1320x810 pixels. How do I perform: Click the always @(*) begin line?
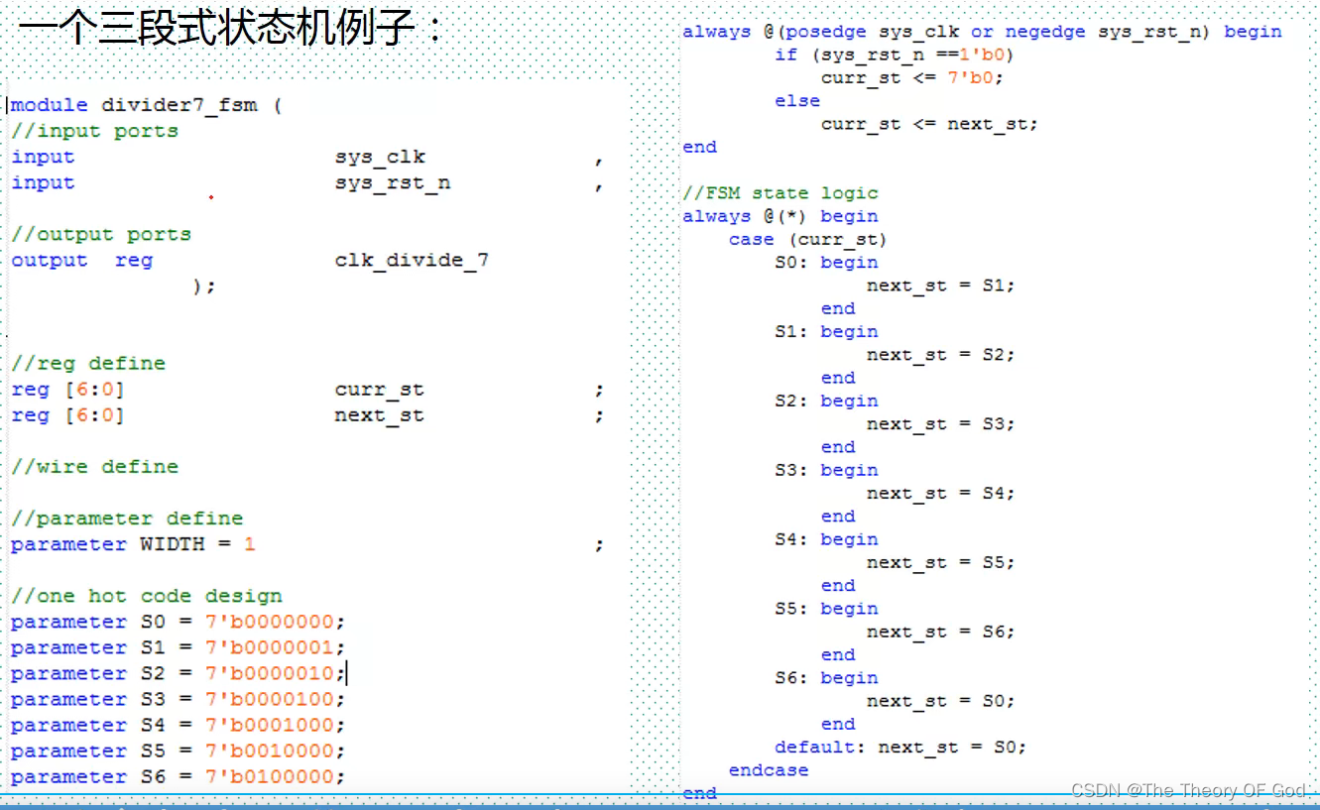(780, 216)
